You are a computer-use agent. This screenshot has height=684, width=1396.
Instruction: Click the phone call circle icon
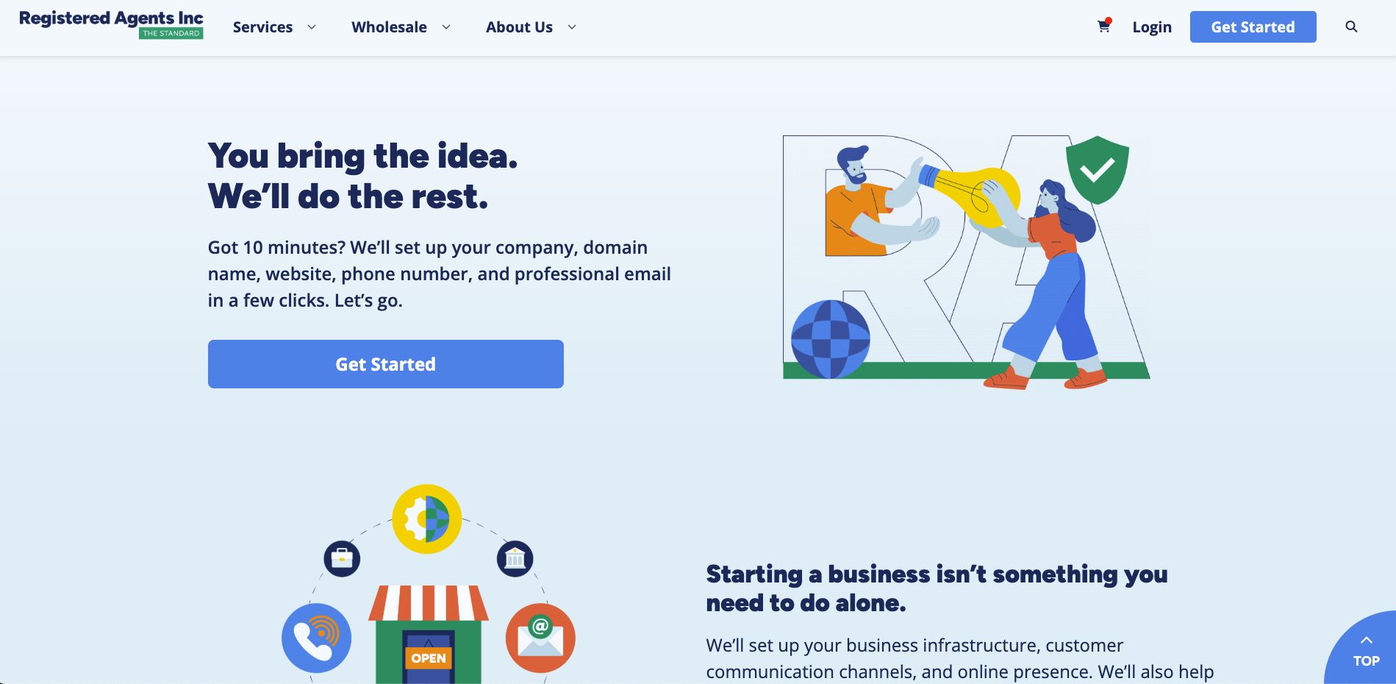click(316, 638)
